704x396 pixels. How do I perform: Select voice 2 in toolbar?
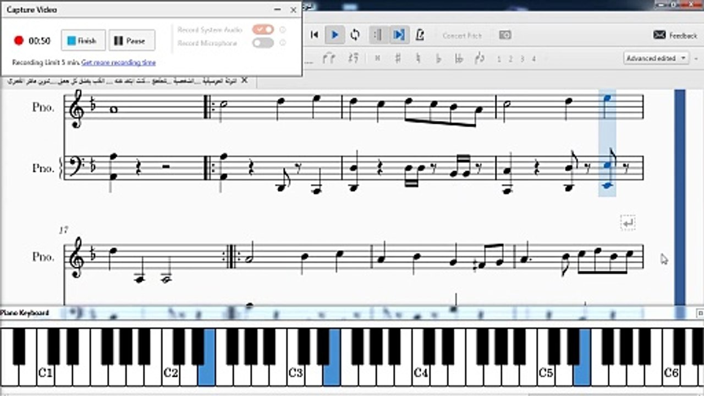[510, 59]
